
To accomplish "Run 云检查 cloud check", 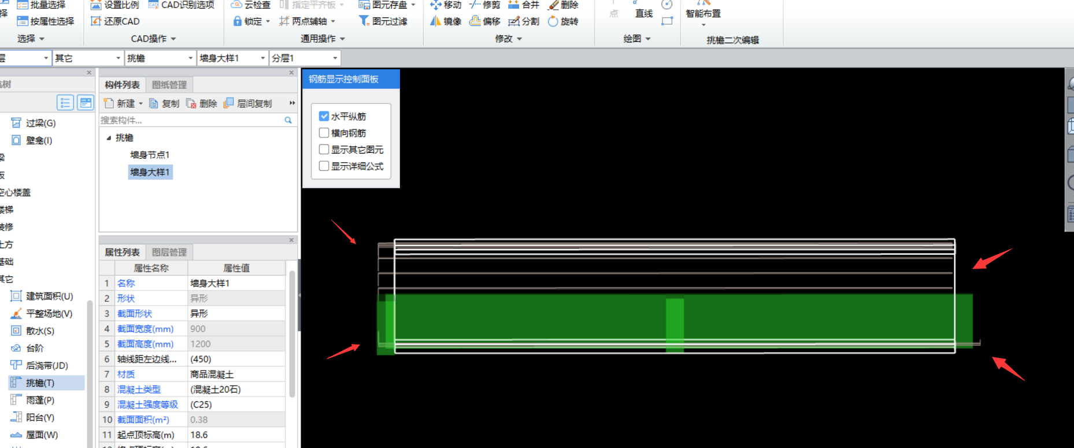I will (251, 5).
